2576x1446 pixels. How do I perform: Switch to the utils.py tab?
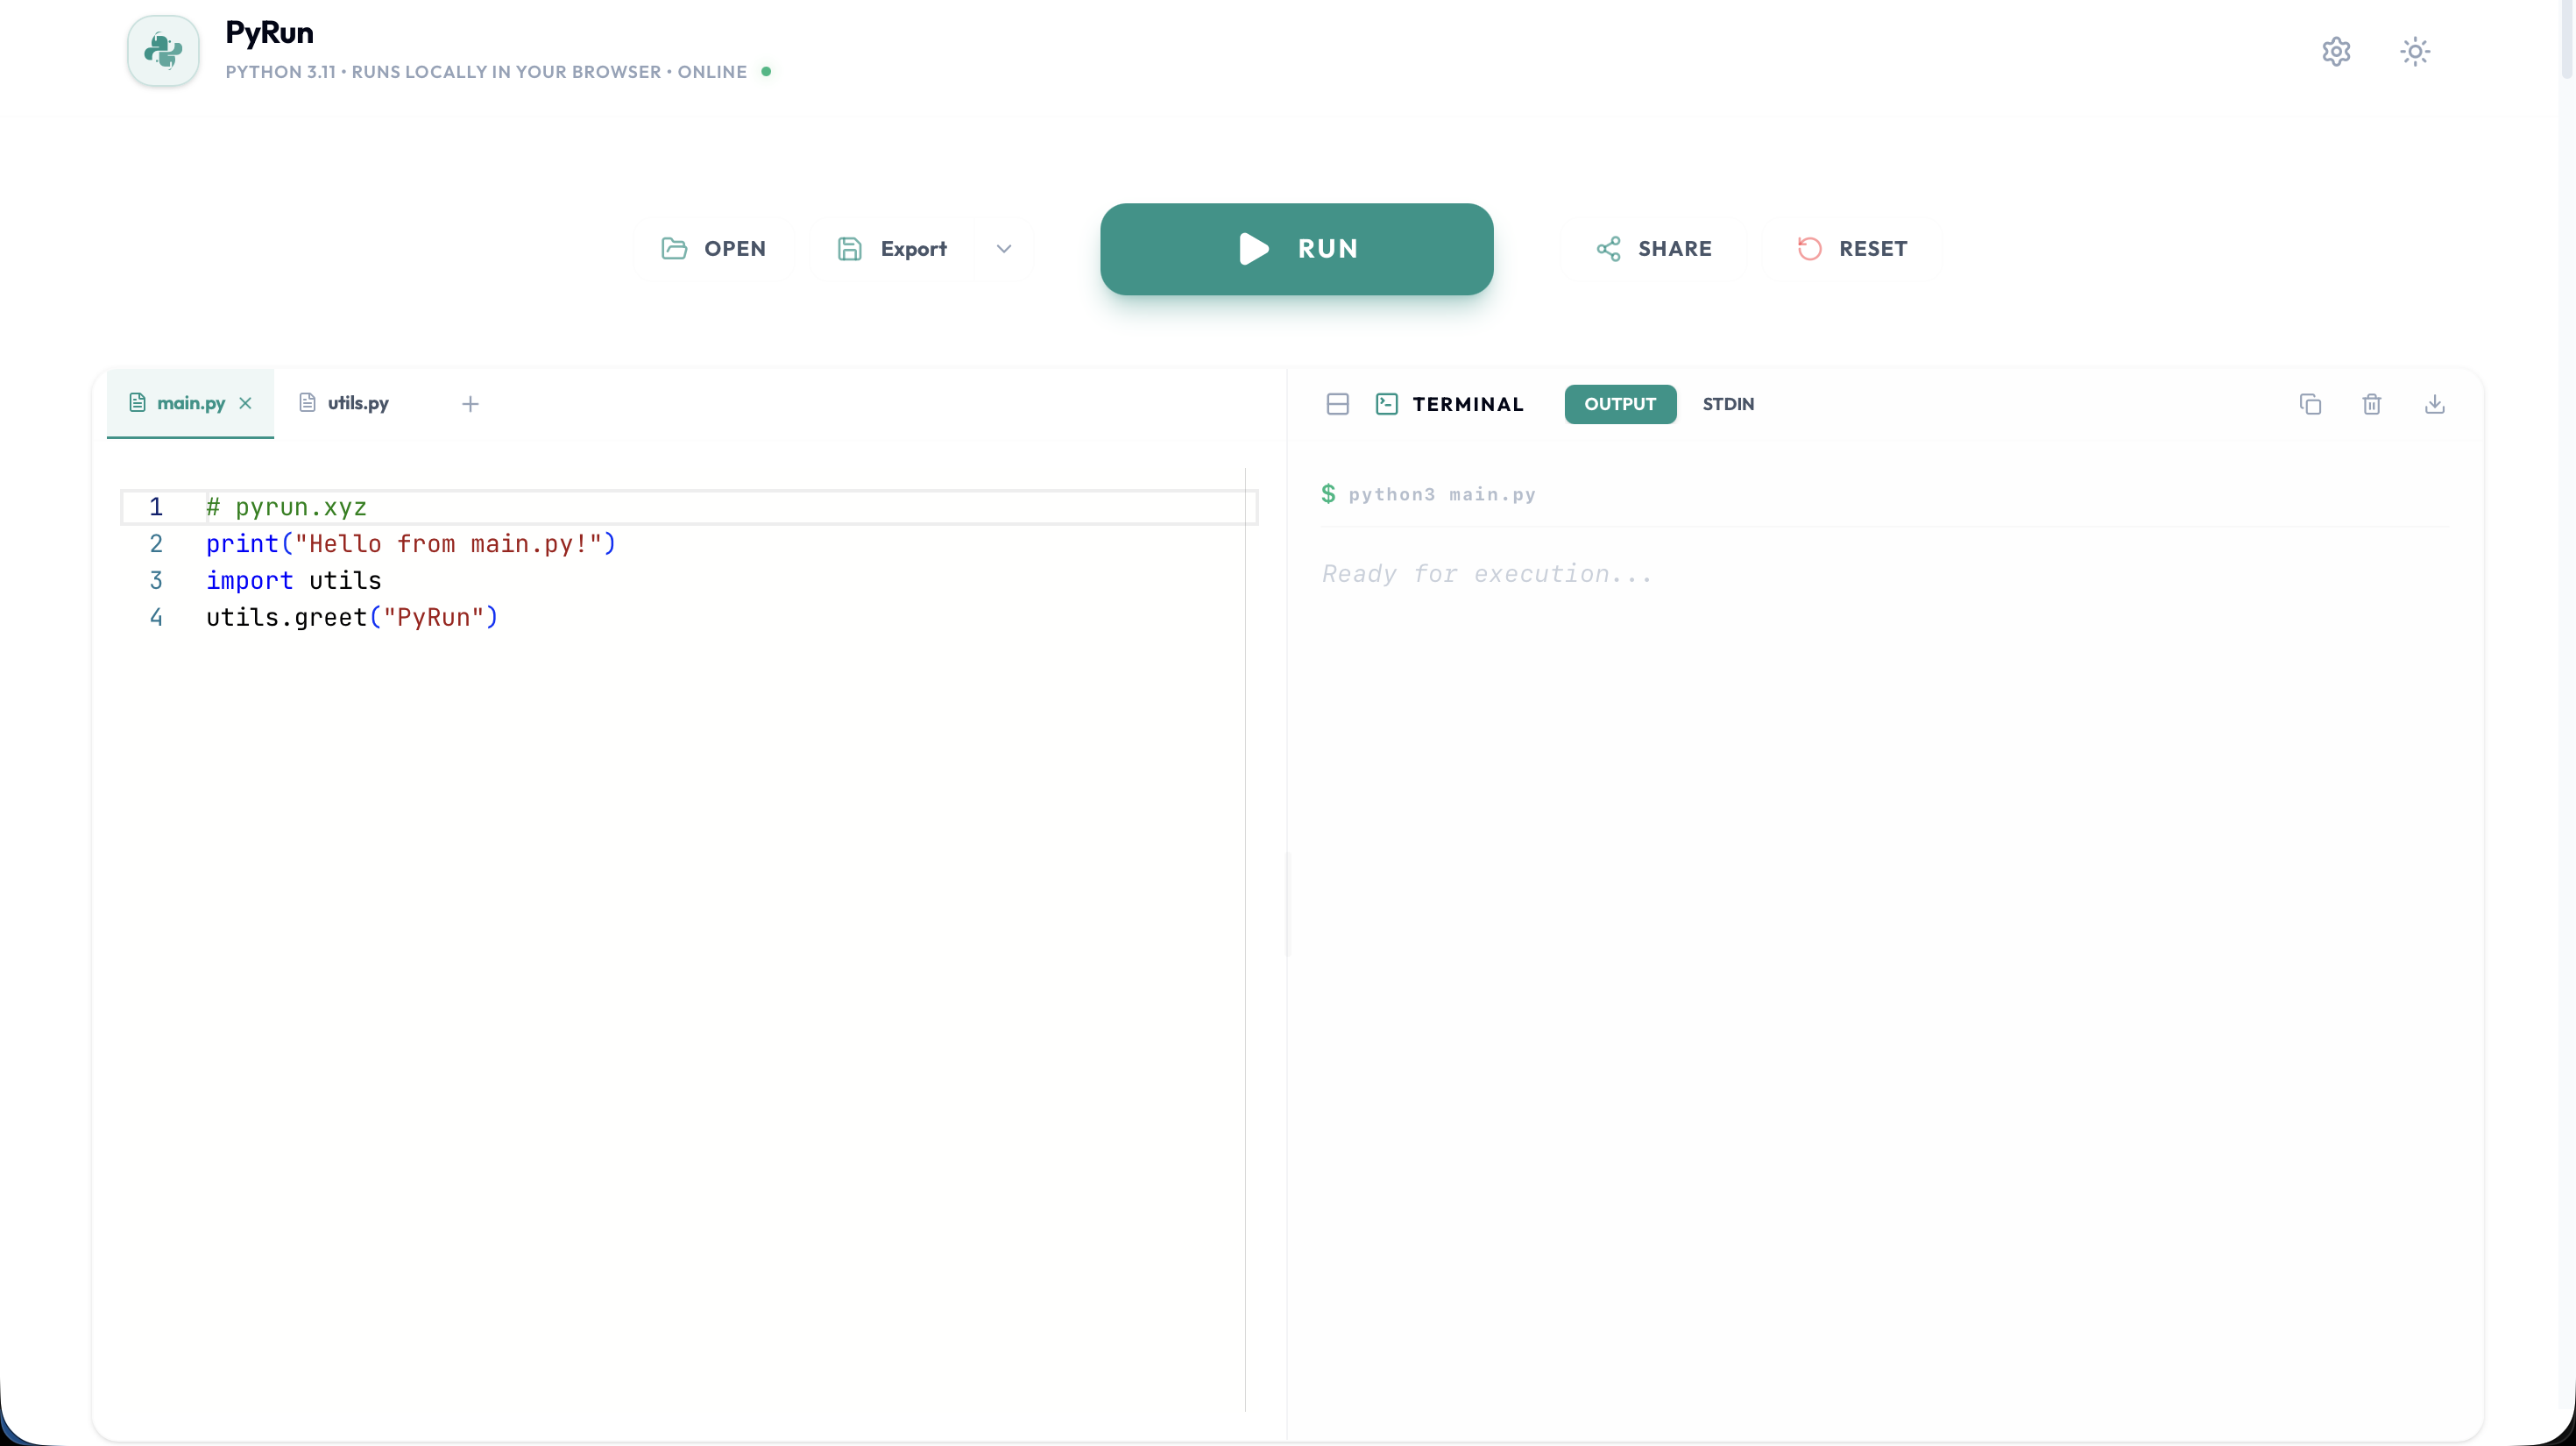(345, 403)
